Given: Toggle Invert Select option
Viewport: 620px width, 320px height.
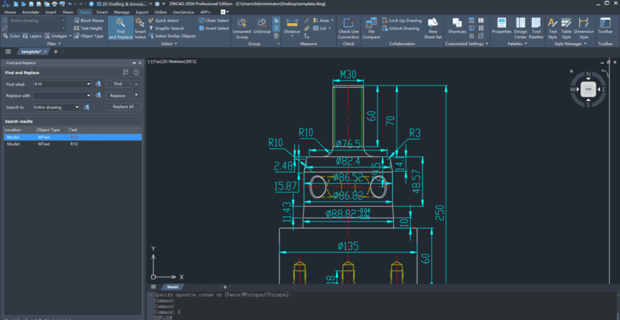Looking at the screenshot, I should (x=214, y=28).
